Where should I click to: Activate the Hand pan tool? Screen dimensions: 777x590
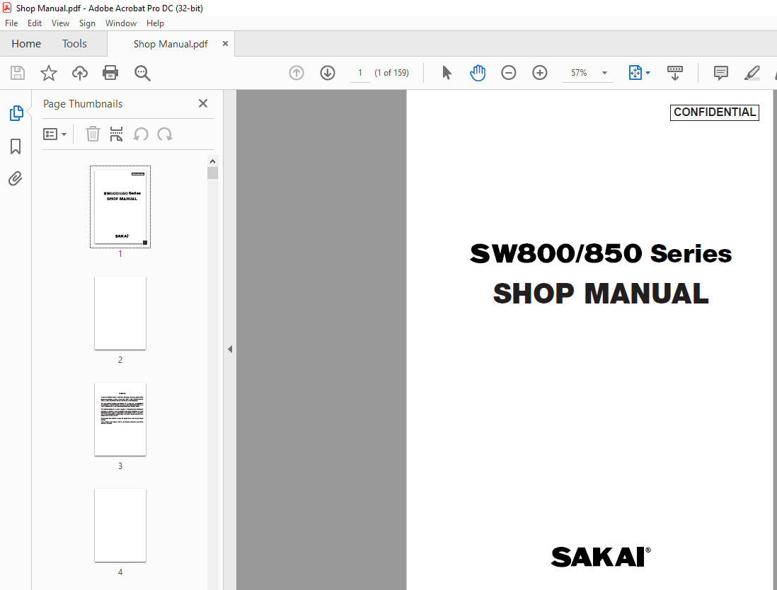click(478, 73)
